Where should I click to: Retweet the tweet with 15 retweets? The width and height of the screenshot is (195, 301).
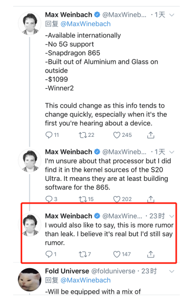[83, 199]
